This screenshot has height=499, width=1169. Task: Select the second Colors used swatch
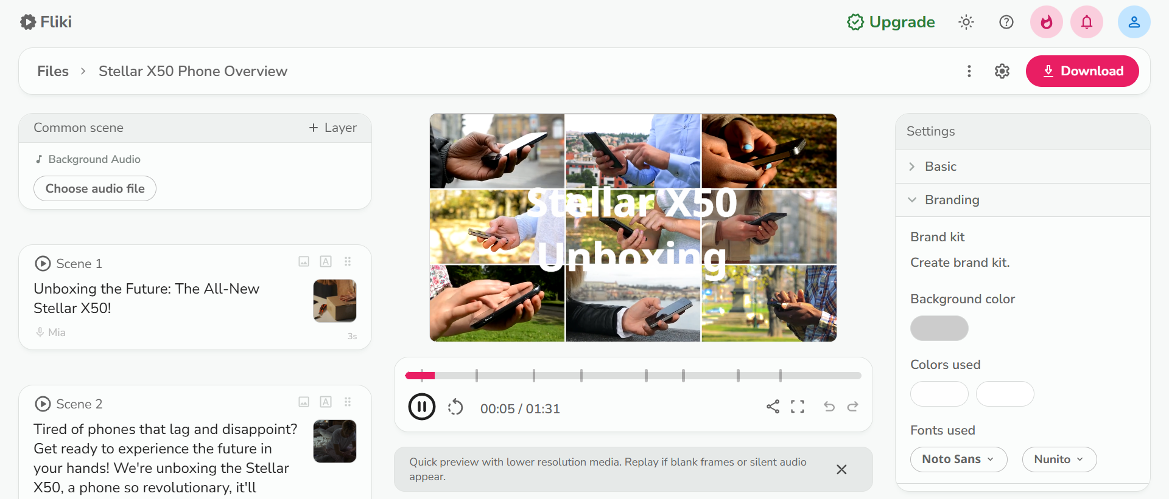pos(1005,394)
